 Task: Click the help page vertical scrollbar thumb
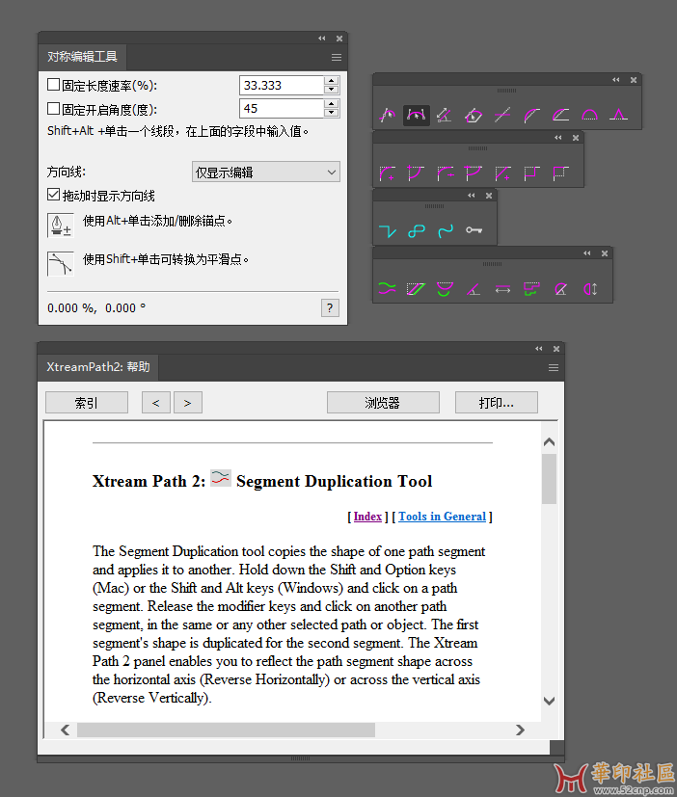click(550, 479)
